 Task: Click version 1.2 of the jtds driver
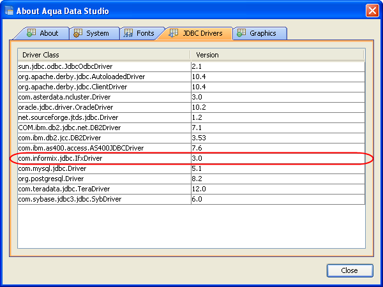click(x=197, y=117)
